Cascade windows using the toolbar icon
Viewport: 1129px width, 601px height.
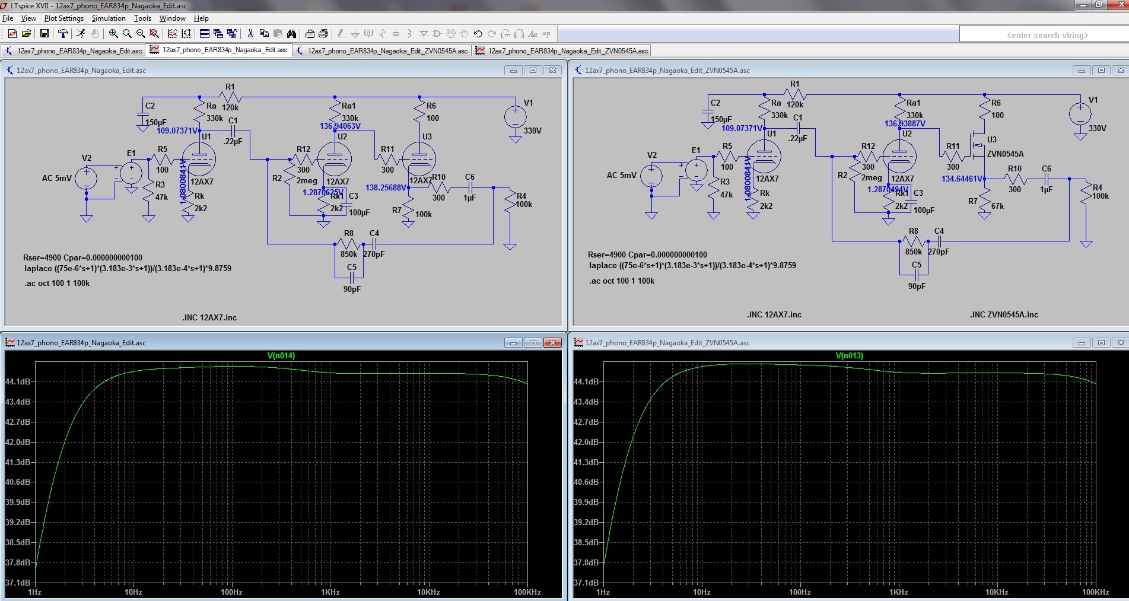pos(218,34)
